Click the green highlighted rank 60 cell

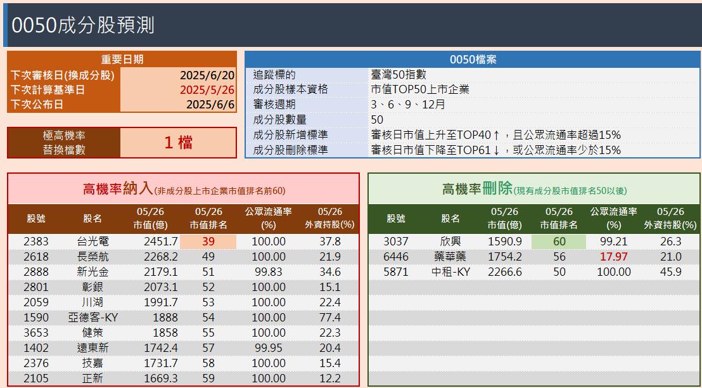[559, 242]
